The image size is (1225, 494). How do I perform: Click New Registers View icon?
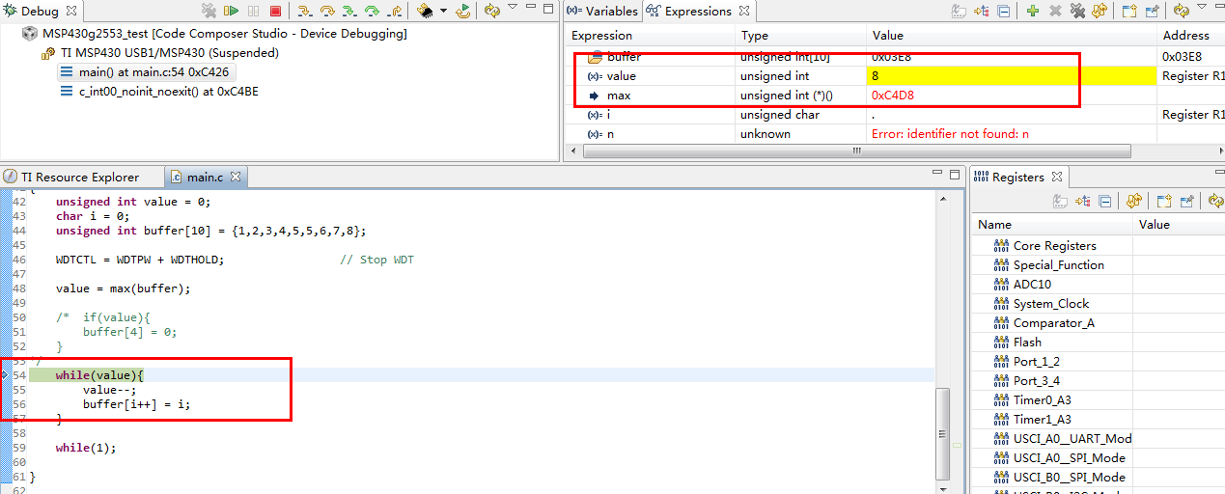tap(1164, 201)
